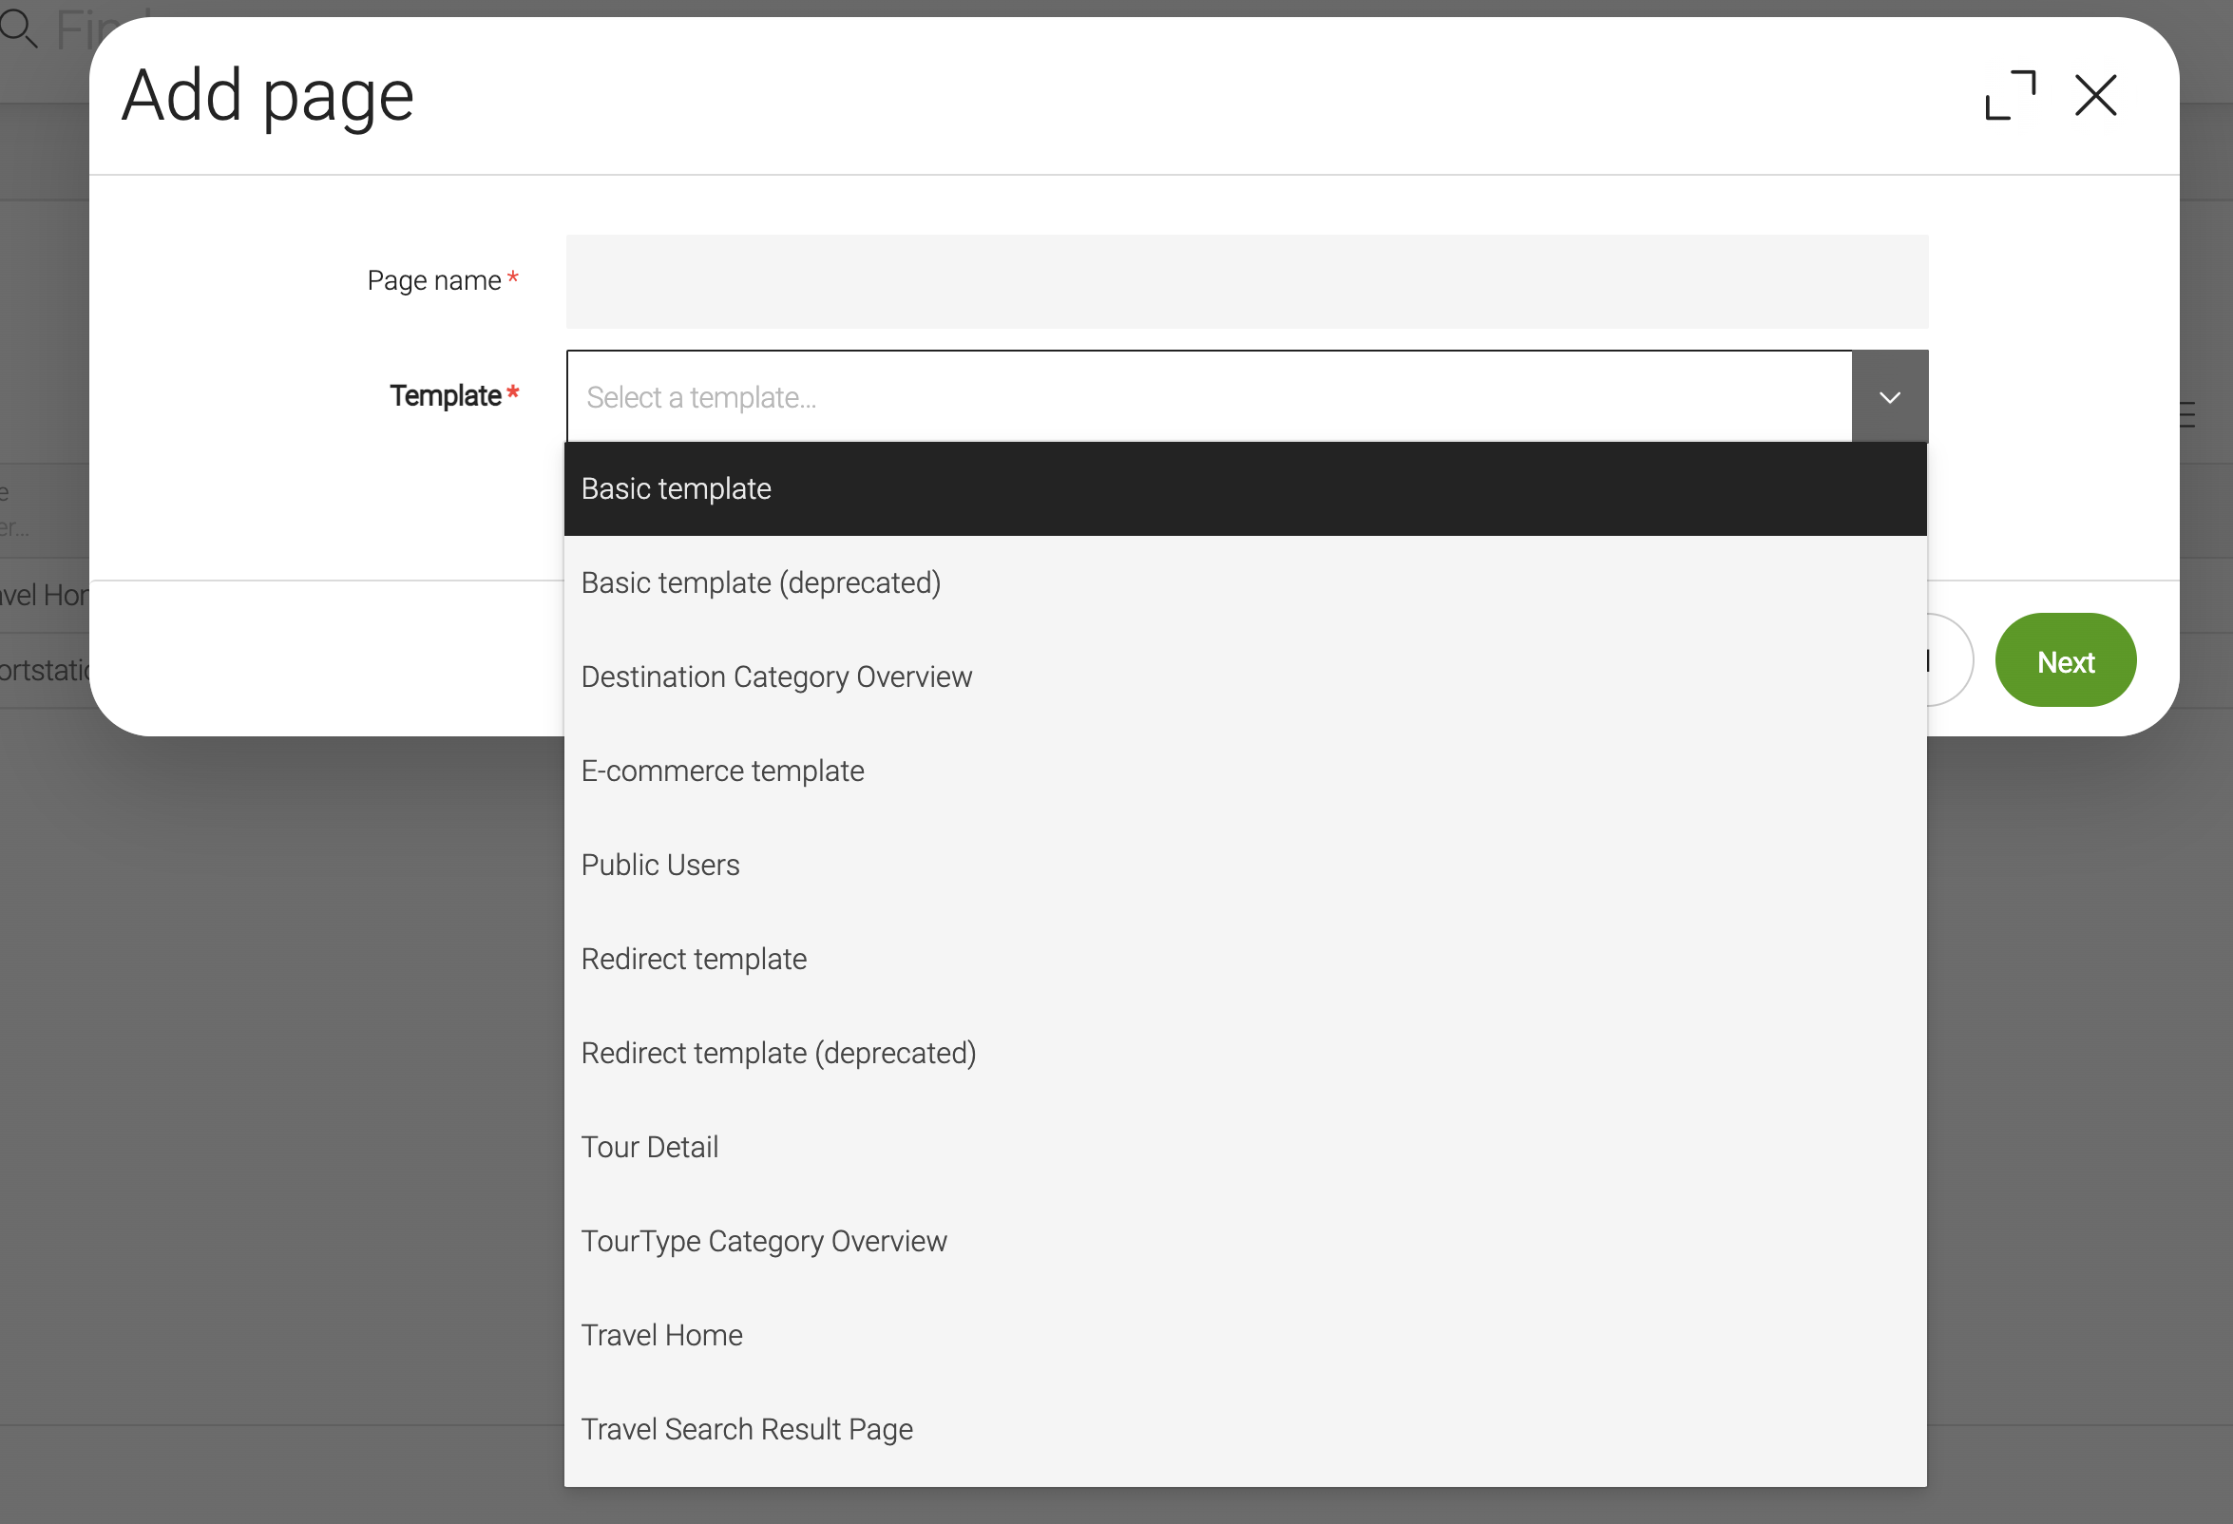
Task: Pick the Public Users template
Action: point(1245,866)
